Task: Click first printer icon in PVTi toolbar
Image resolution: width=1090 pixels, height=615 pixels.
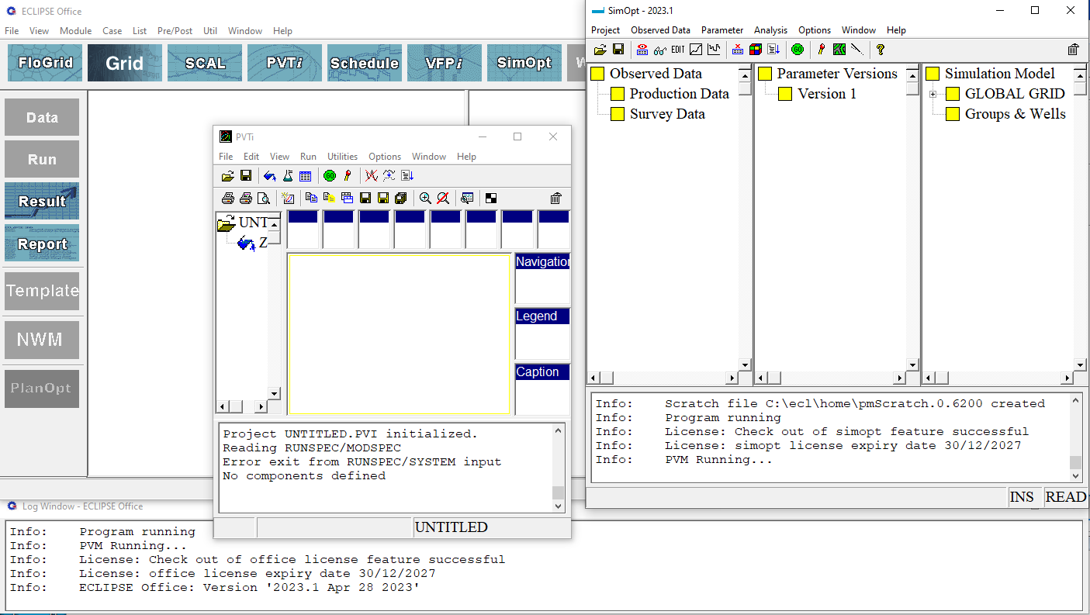Action: [227, 199]
